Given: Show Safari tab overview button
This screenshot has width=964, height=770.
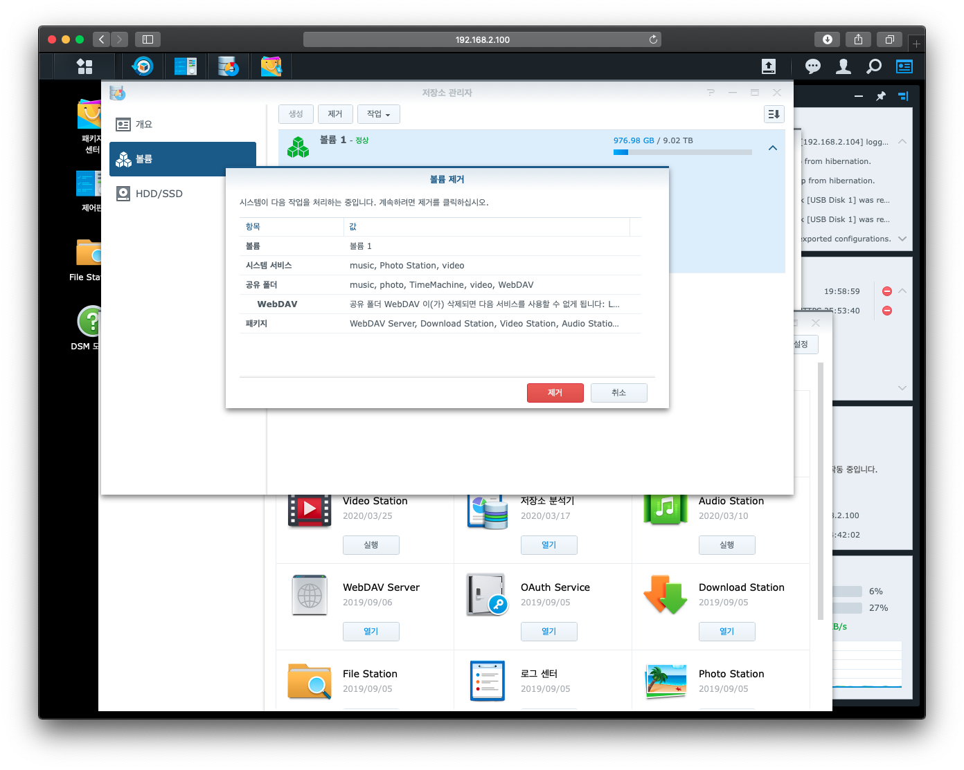Looking at the screenshot, I should pos(890,39).
